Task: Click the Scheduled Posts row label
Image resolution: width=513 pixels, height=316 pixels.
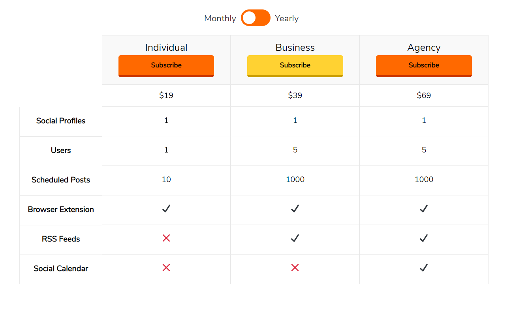Action: pyautogui.click(x=61, y=180)
